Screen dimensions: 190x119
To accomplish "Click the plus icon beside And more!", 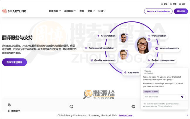I will [x=125, y=73].
